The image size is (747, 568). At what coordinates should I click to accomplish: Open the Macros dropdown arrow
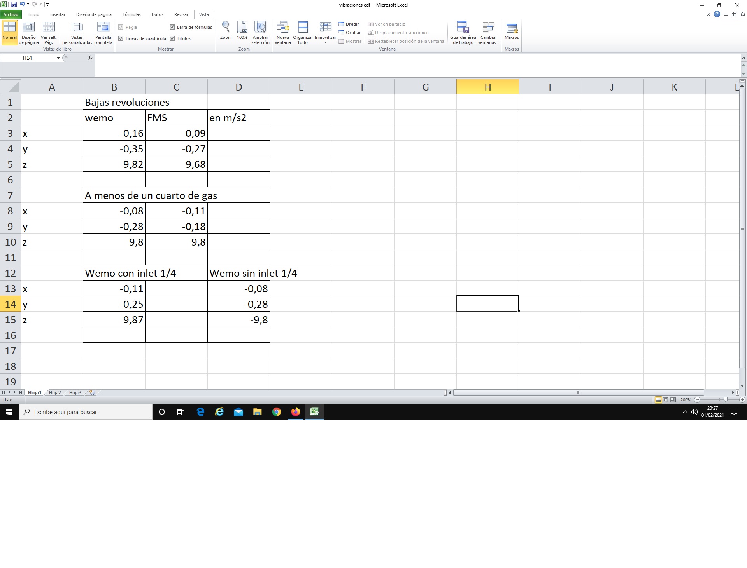coord(512,42)
